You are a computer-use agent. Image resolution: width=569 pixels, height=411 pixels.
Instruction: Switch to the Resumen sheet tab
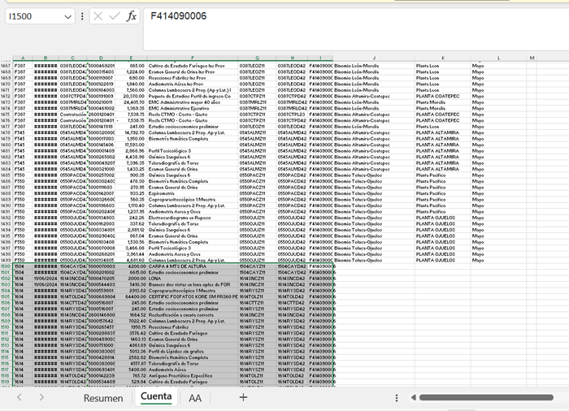[x=103, y=398]
